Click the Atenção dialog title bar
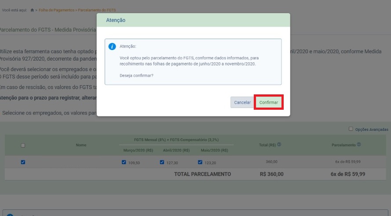391x216 pixels. (193, 20)
